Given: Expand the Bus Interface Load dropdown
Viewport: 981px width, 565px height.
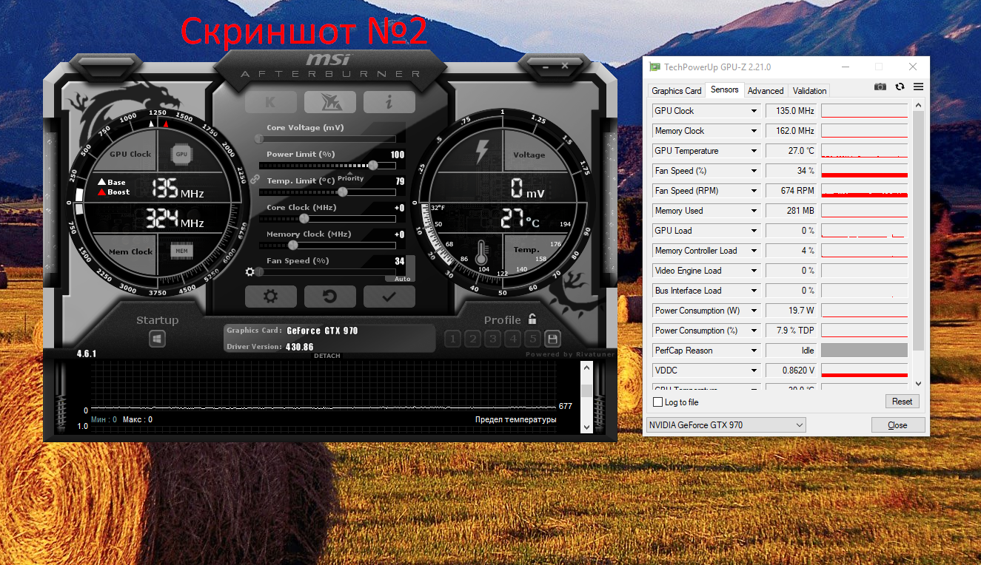Looking at the screenshot, I should (x=754, y=291).
